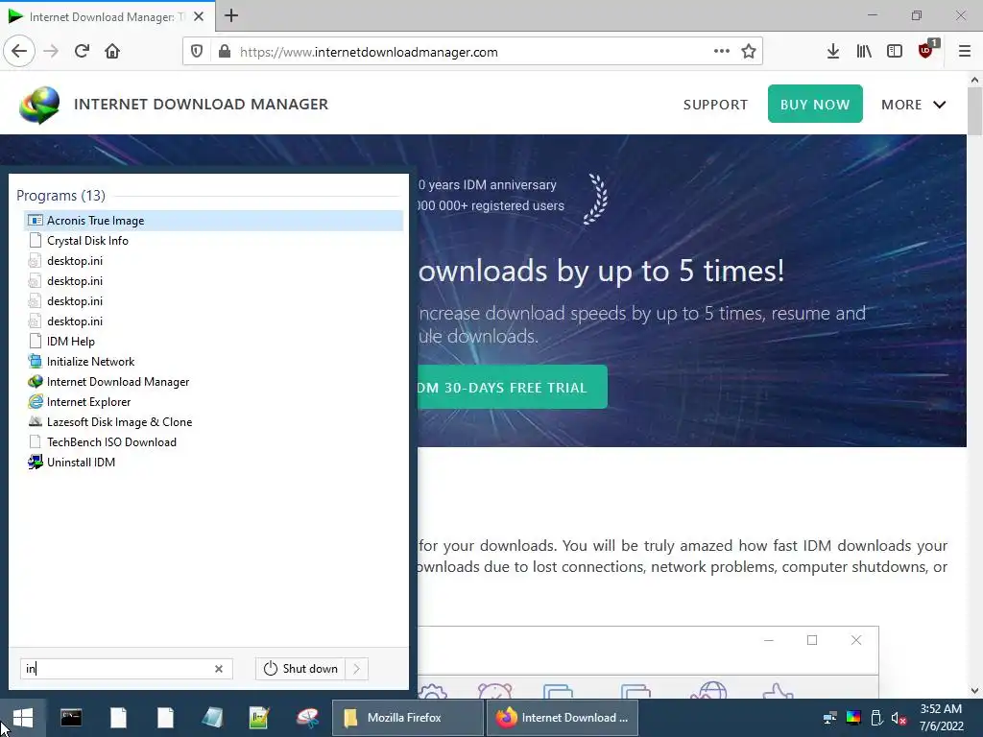Bookmark this page with star icon

coord(749,52)
